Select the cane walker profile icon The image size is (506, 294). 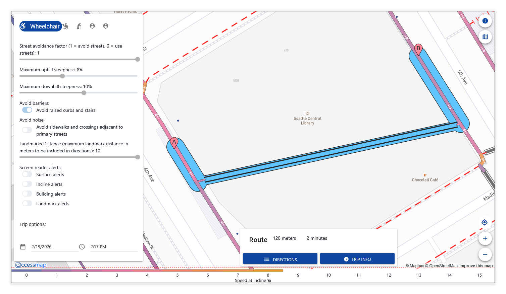(x=79, y=26)
